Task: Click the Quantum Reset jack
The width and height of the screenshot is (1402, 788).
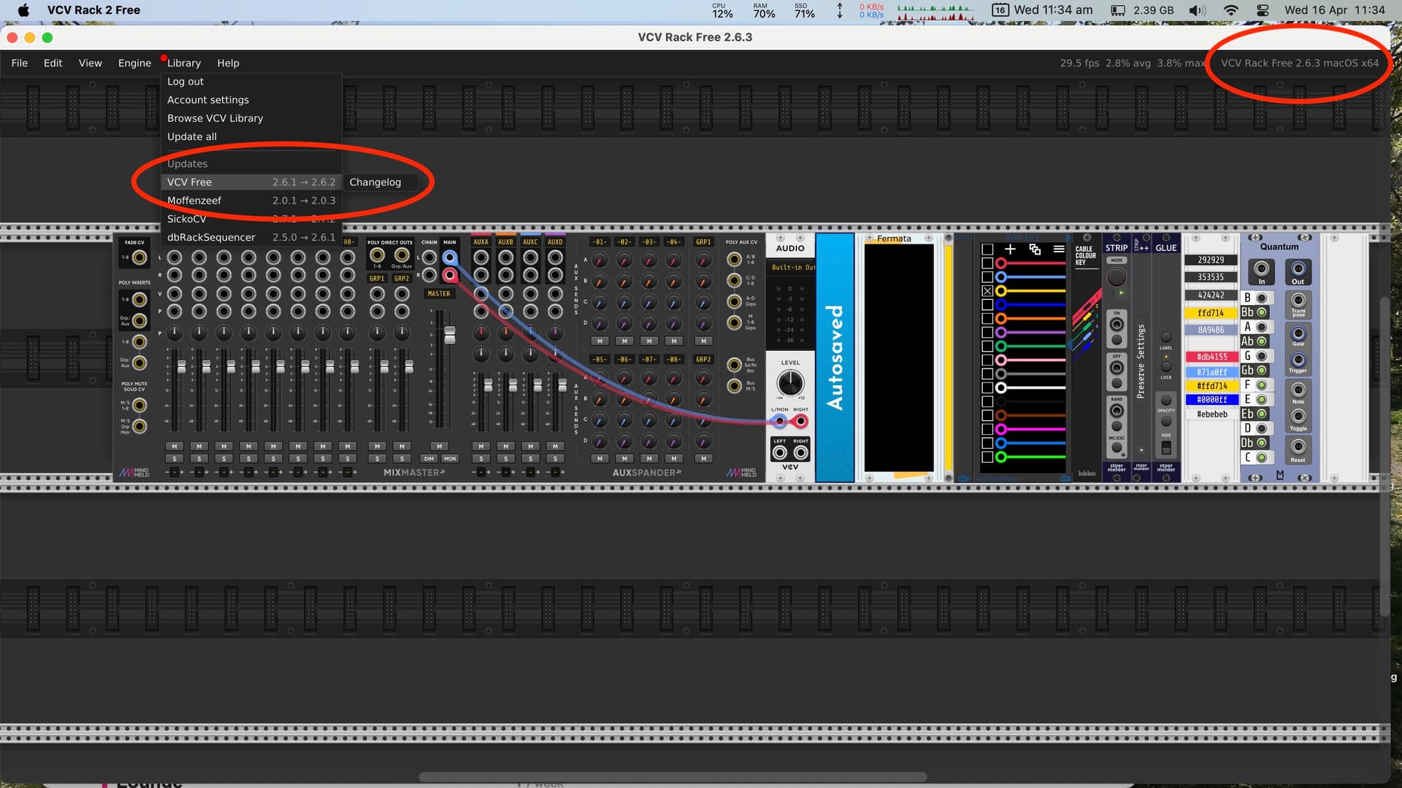Action: click(x=1298, y=447)
